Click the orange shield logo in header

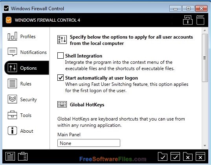(9, 20)
